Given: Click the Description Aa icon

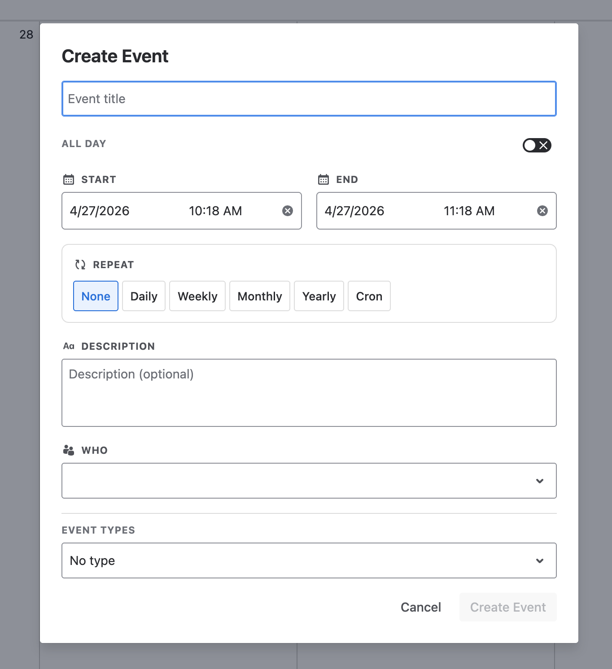Looking at the screenshot, I should click(x=69, y=346).
